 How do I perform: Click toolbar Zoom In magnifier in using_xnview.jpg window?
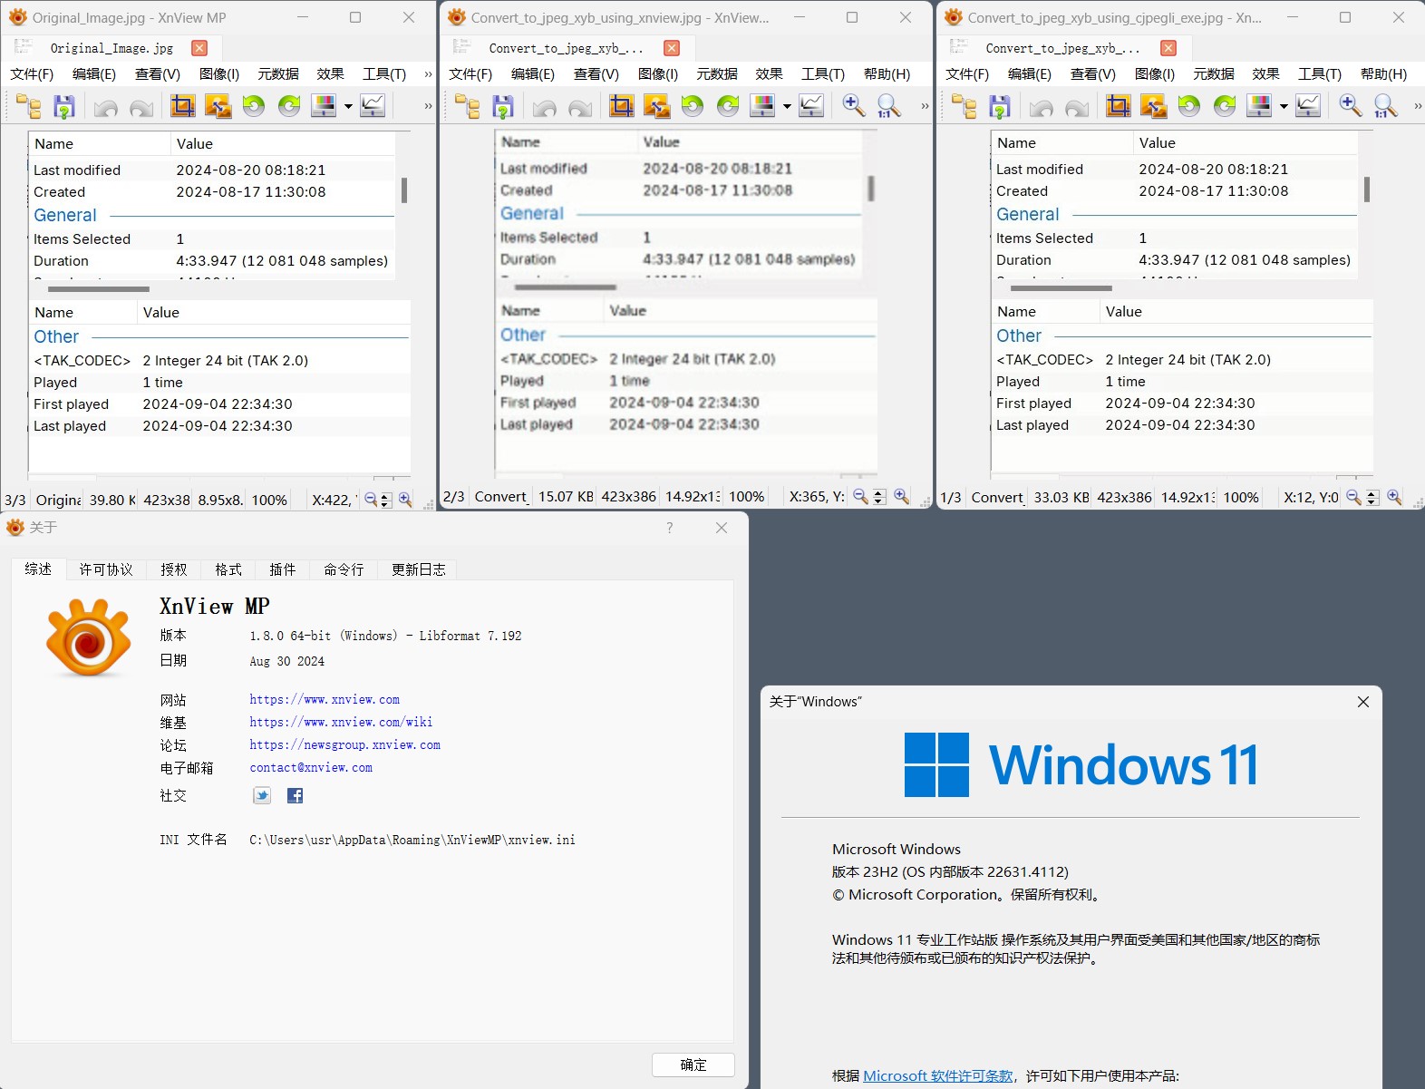coord(853,105)
